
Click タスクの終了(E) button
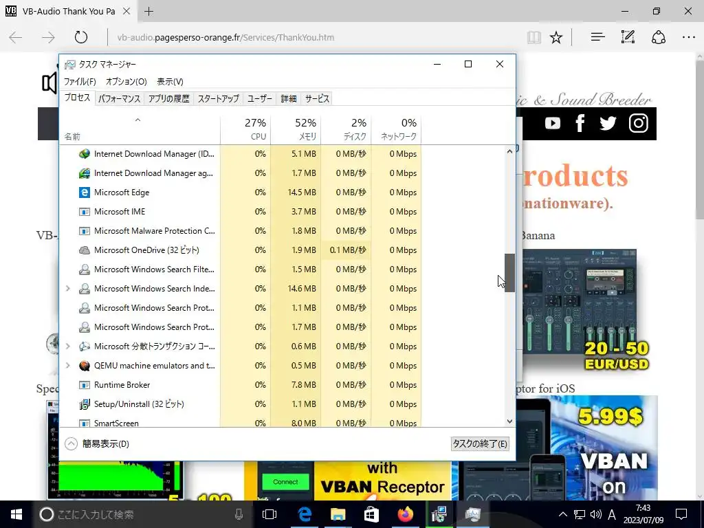480,444
